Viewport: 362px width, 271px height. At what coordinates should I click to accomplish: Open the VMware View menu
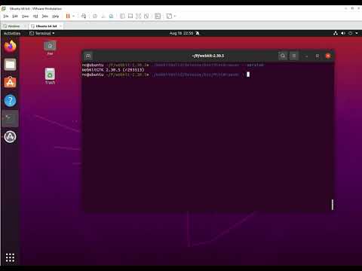coord(25,17)
